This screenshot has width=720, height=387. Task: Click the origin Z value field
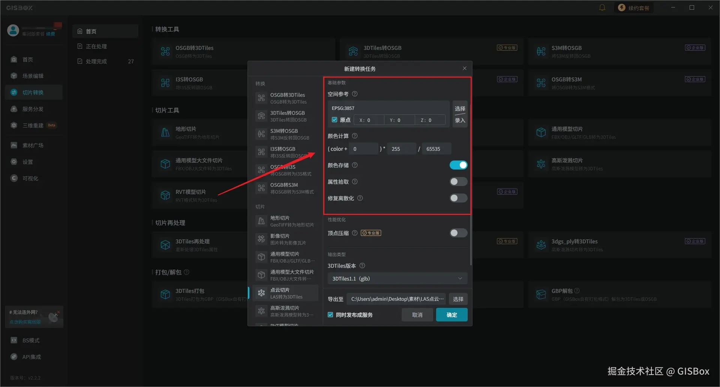pos(430,120)
